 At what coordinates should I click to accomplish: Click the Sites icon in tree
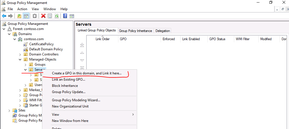pyautogui.click(x=15, y=110)
